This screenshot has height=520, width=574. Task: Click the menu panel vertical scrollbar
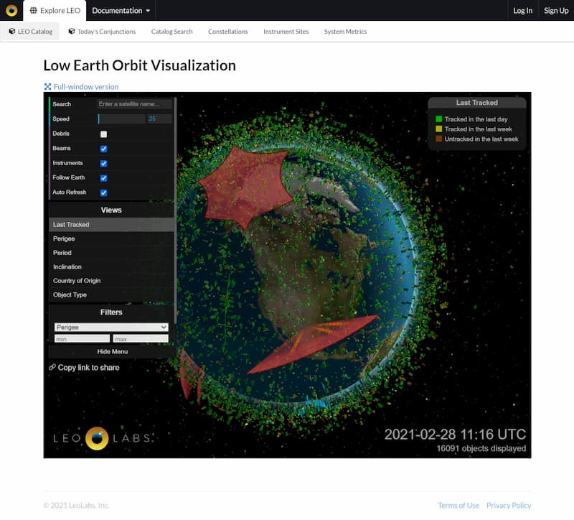(175, 210)
